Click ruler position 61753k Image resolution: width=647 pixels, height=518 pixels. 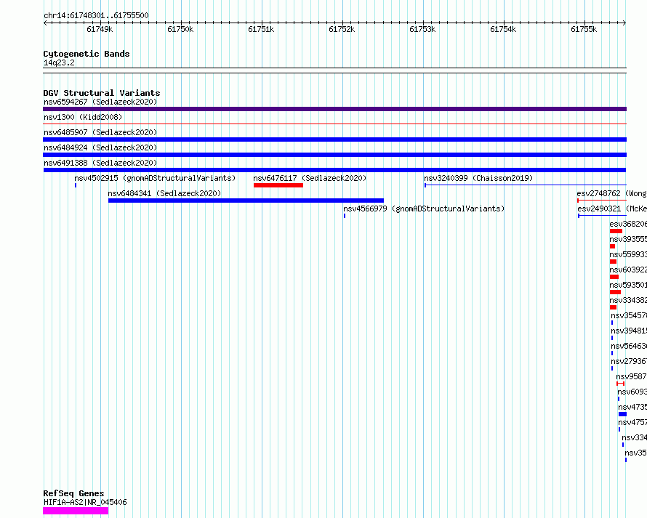[x=422, y=29]
